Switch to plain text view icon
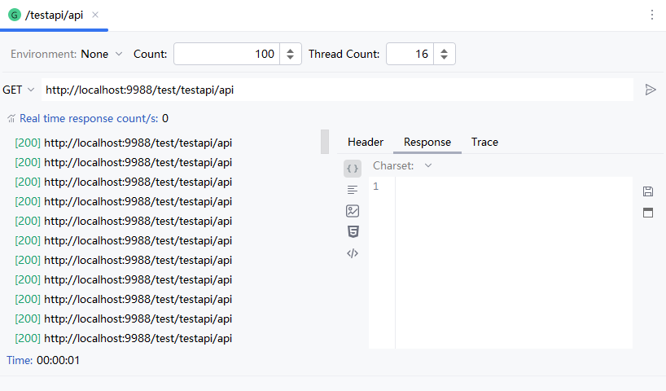Viewport: 666px width, 391px height. coord(353,190)
